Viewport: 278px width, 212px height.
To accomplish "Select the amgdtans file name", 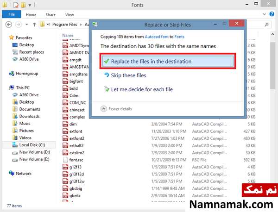I will coord(78,74).
